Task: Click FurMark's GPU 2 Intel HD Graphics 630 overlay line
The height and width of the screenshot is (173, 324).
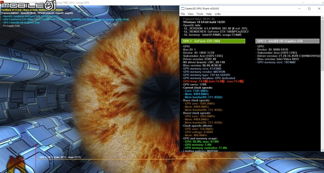Action: 21,22
